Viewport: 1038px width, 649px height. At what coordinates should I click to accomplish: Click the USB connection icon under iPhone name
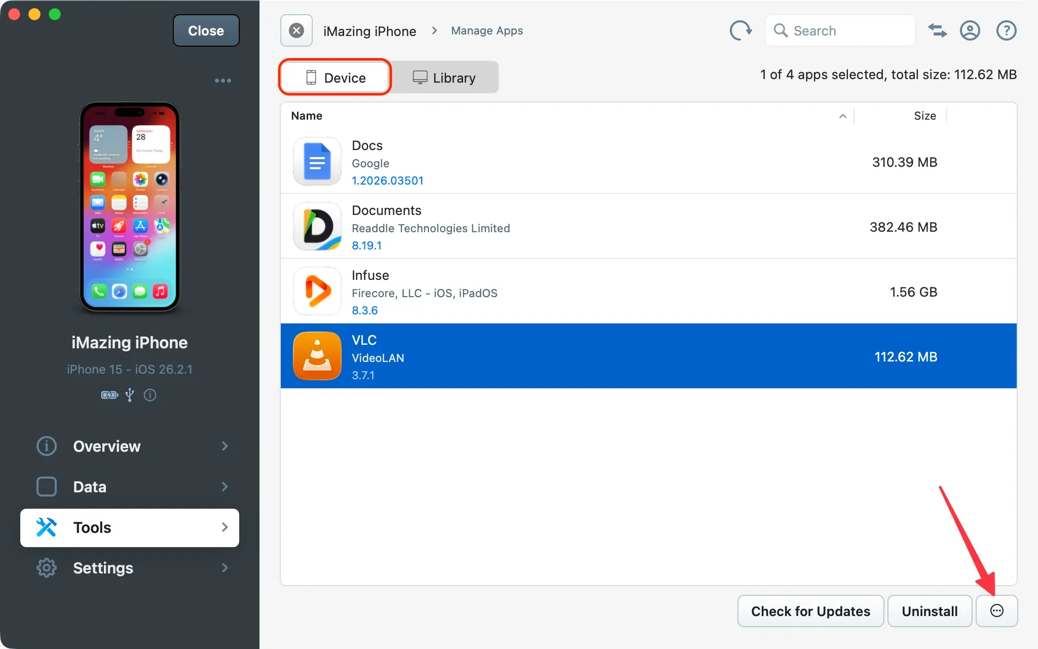[x=130, y=395]
